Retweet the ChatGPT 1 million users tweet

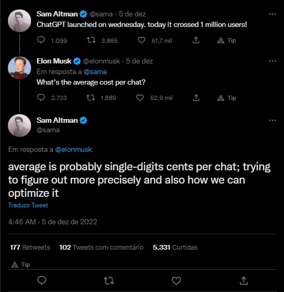point(91,40)
